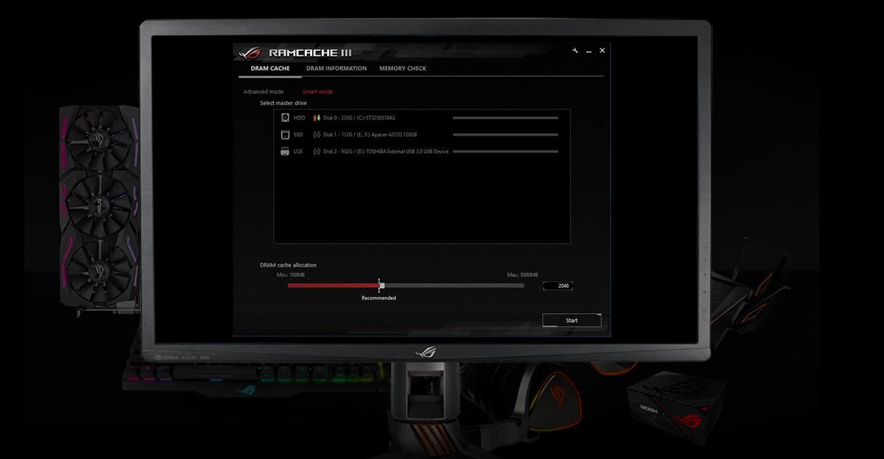Click the usage bar for Disk 2
The height and width of the screenshot is (459, 884).
505,151
